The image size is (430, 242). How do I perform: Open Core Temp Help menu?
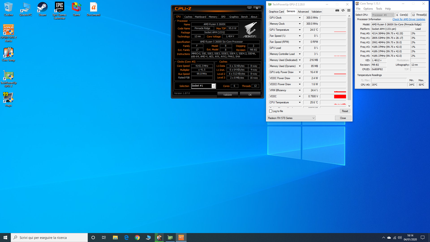388,9
